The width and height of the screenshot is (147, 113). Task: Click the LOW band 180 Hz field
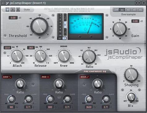[x=11, y=107]
